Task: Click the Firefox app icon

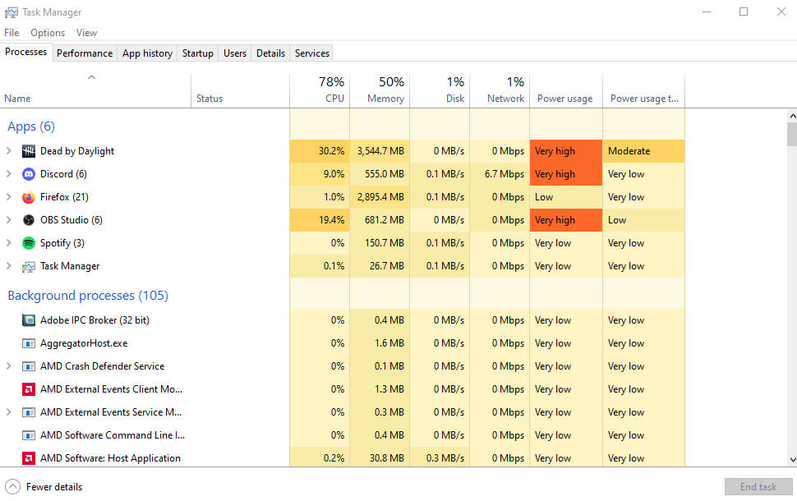Action: point(29,197)
